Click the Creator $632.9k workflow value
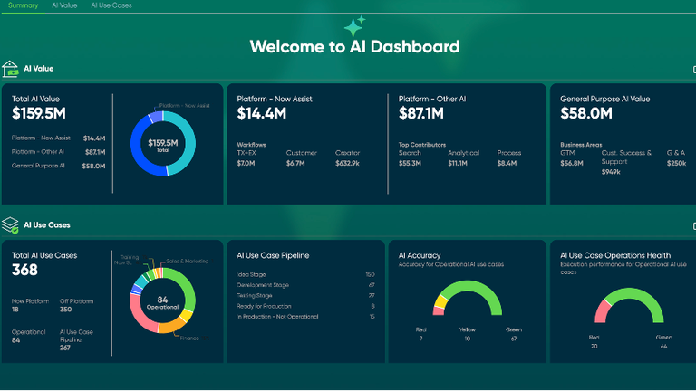 tap(348, 164)
